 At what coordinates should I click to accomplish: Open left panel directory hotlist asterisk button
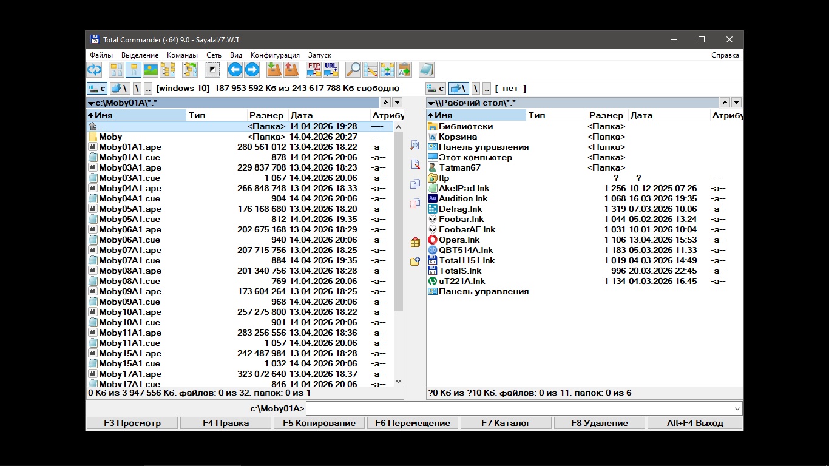(385, 103)
